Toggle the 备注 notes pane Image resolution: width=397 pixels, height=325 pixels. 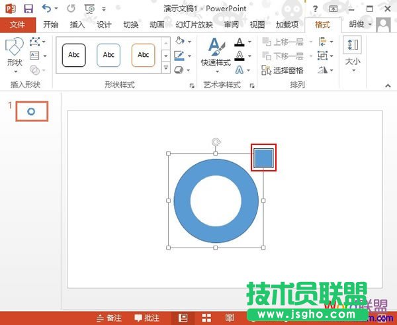click(109, 318)
